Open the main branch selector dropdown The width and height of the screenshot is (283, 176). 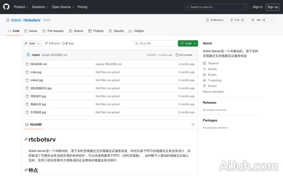pyautogui.click(x=32, y=44)
